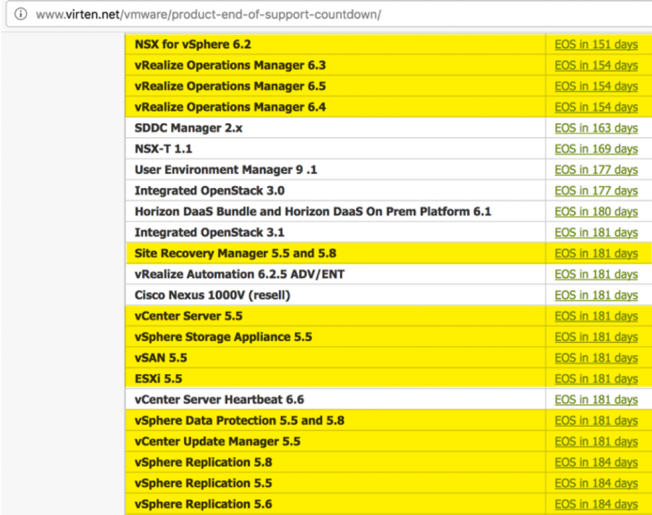Follow the SDDC Manager 2.x EOS link
This screenshot has height=515, width=652.
(x=597, y=127)
